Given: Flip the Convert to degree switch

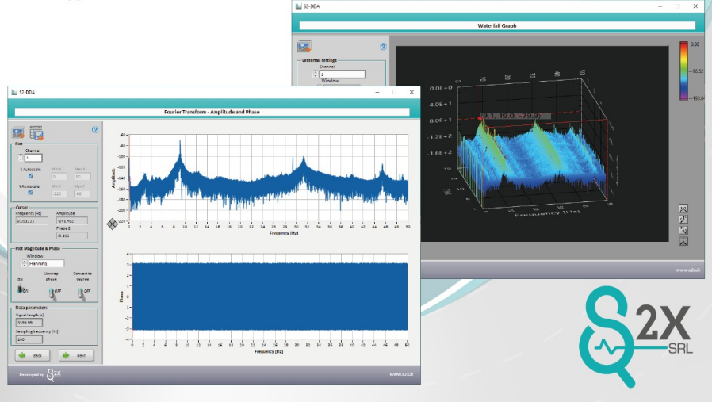Looking at the screenshot, I should pyautogui.click(x=81, y=293).
